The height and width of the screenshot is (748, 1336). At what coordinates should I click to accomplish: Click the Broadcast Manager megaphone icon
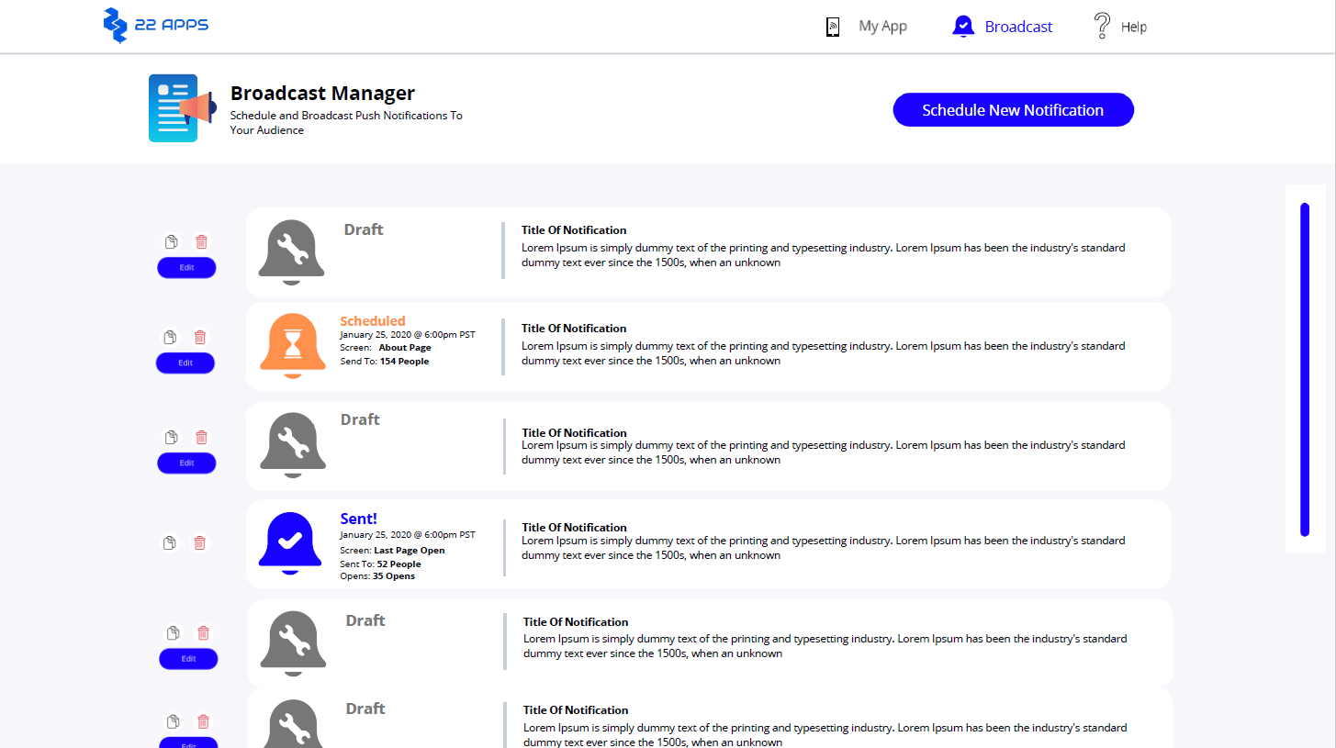(x=181, y=108)
